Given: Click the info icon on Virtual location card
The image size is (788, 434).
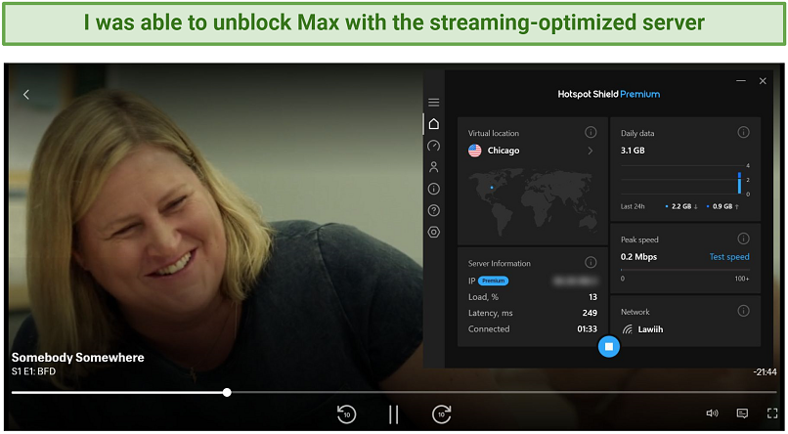Looking at the screenshot, I should [x=591, y=133].
